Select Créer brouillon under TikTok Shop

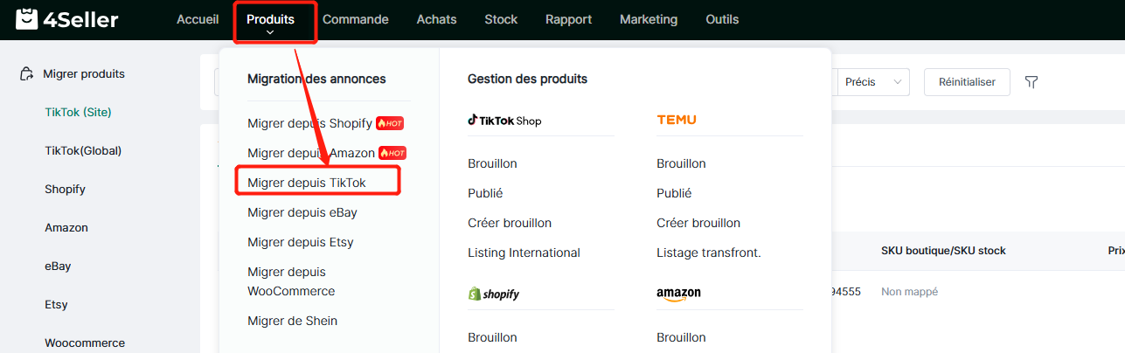pos(510,223)
